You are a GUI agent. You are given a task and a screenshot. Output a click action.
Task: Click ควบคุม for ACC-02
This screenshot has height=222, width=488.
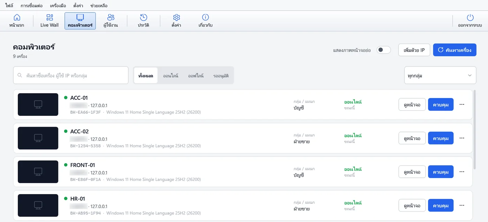tap(441, 138)
